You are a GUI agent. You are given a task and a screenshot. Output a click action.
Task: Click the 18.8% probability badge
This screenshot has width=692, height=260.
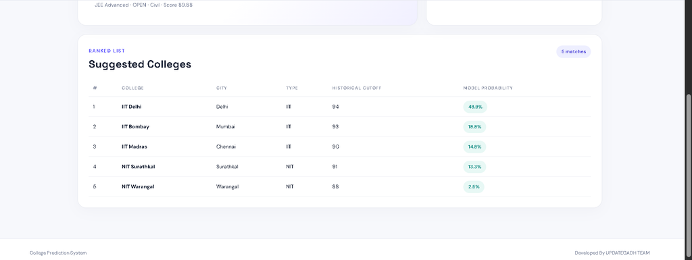[x=475, y=126]
